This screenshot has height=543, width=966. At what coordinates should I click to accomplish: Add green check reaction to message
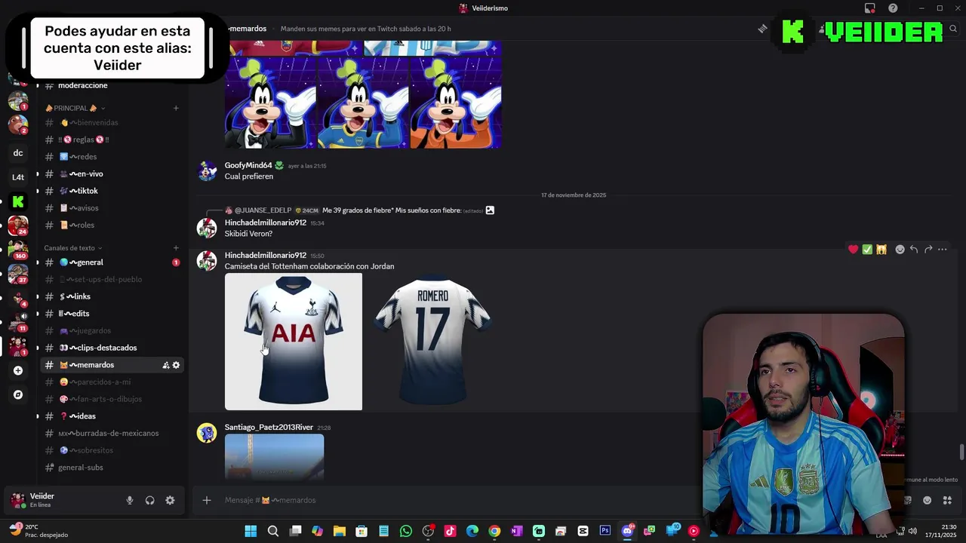[867, 250]
